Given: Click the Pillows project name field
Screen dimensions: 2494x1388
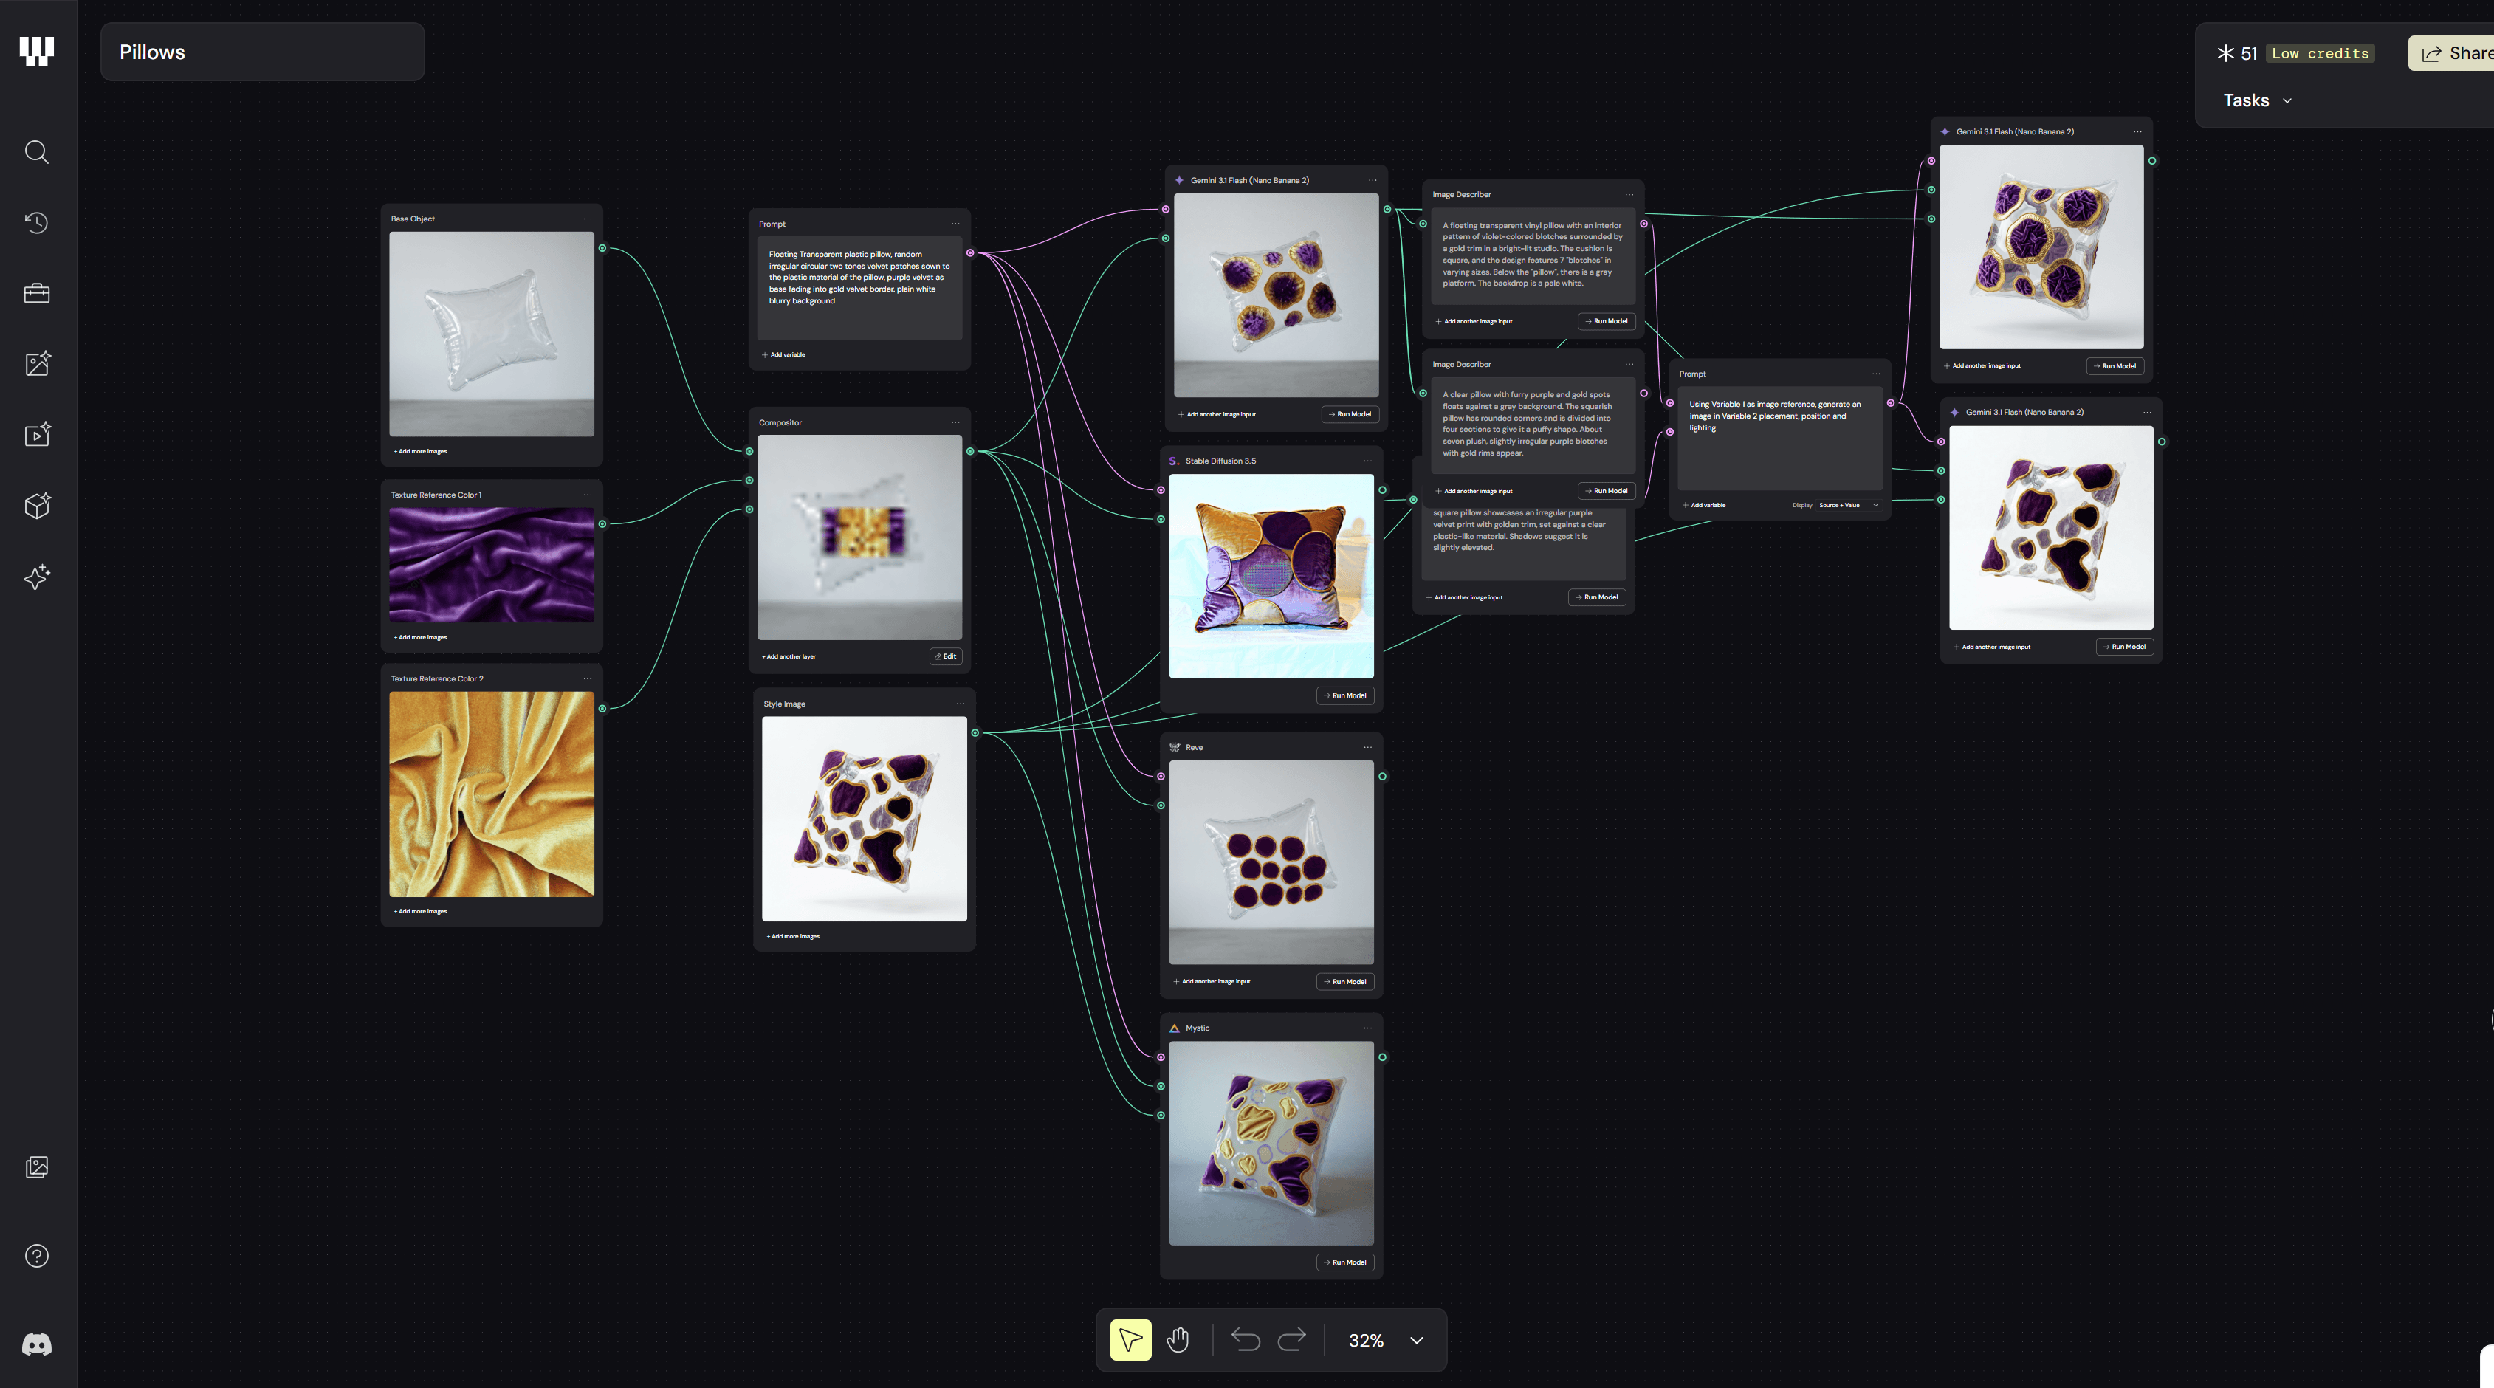Looking at the screenshot, I should click(262, 52).
